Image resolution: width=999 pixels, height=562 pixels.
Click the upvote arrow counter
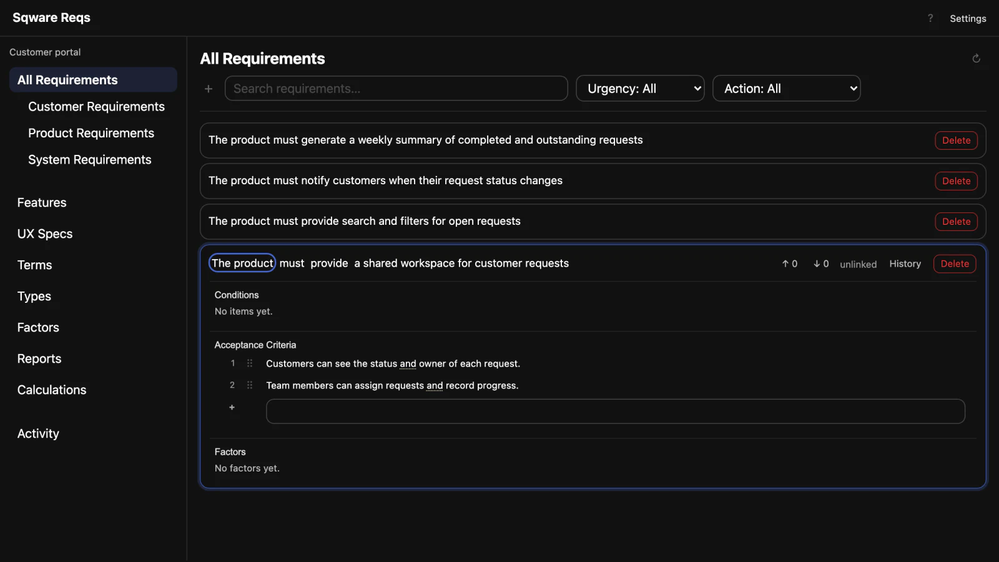pos(790,264)
